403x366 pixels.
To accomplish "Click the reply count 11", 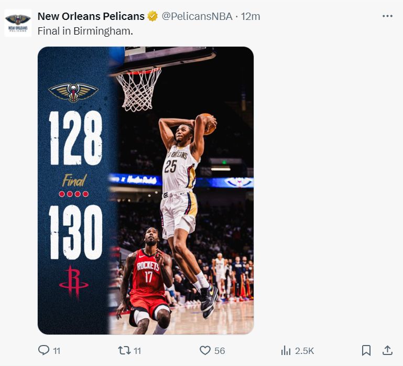I will pyautogui.click(x=57, y=351).
